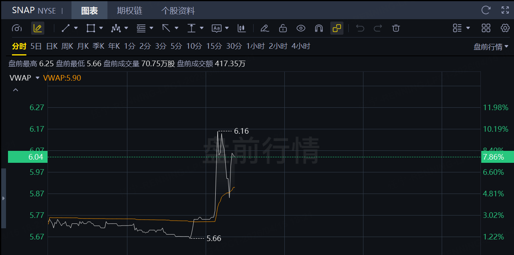
Task: Select the rectangle shape tool
Action: tap(91, 28)
